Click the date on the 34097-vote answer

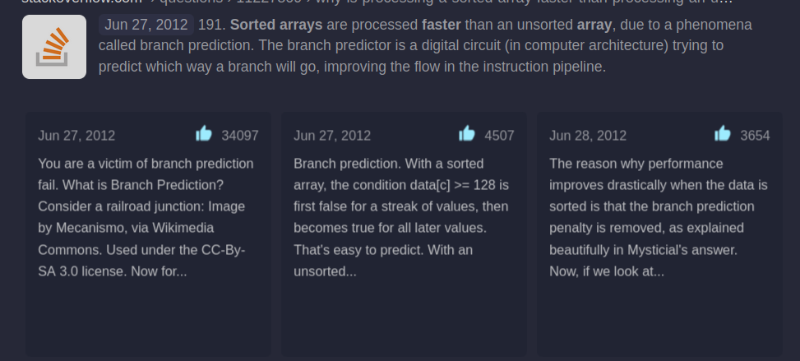tap(76, 136)
